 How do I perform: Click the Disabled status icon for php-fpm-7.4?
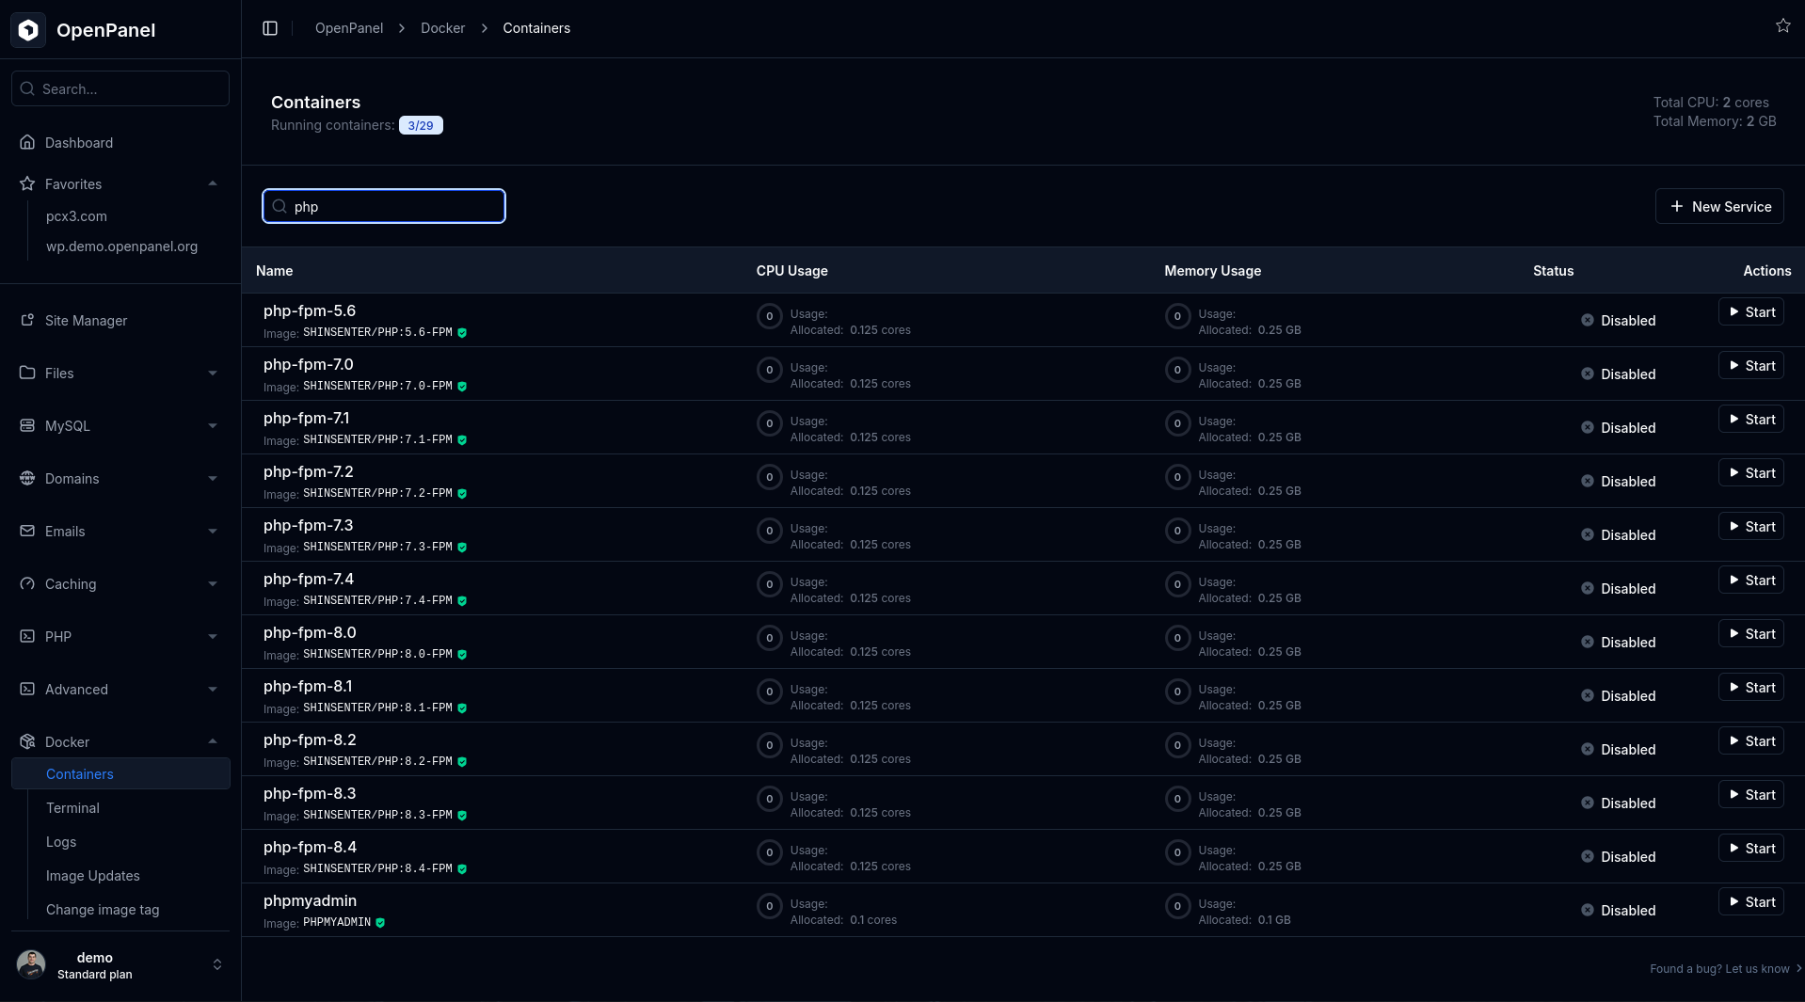pos(1588,588)
